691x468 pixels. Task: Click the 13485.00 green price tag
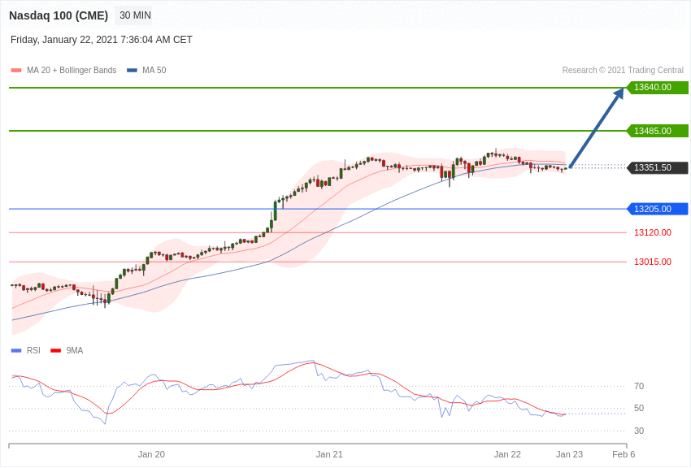(657, 131)
